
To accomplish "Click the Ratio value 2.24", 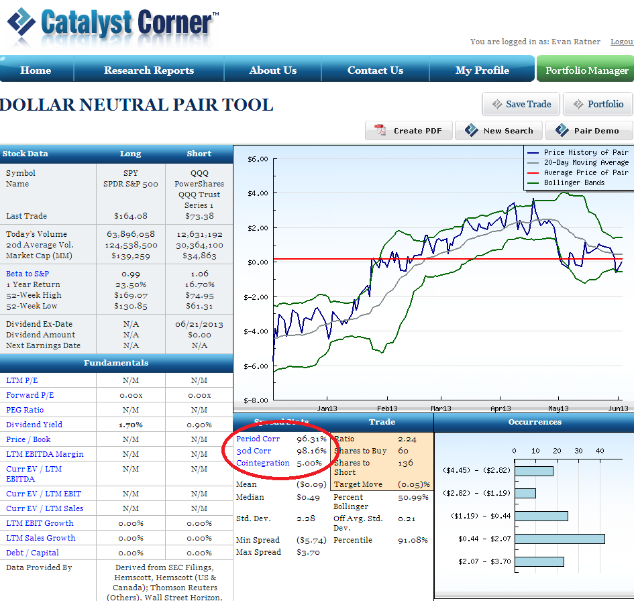I will tap(407, 439).
